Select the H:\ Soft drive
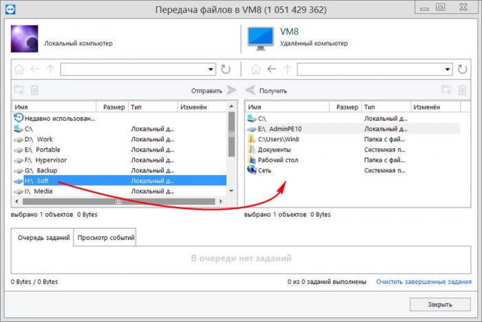482x322 pixels. [x=120, y=181]
